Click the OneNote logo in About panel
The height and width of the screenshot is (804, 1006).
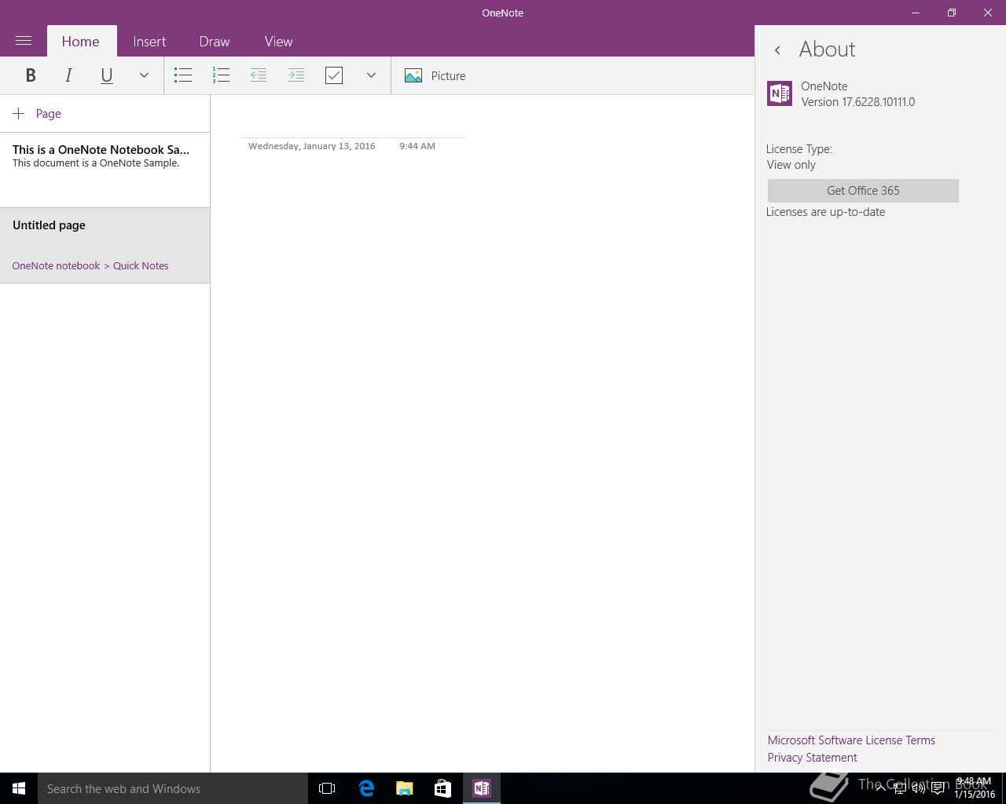coord(780,93)
